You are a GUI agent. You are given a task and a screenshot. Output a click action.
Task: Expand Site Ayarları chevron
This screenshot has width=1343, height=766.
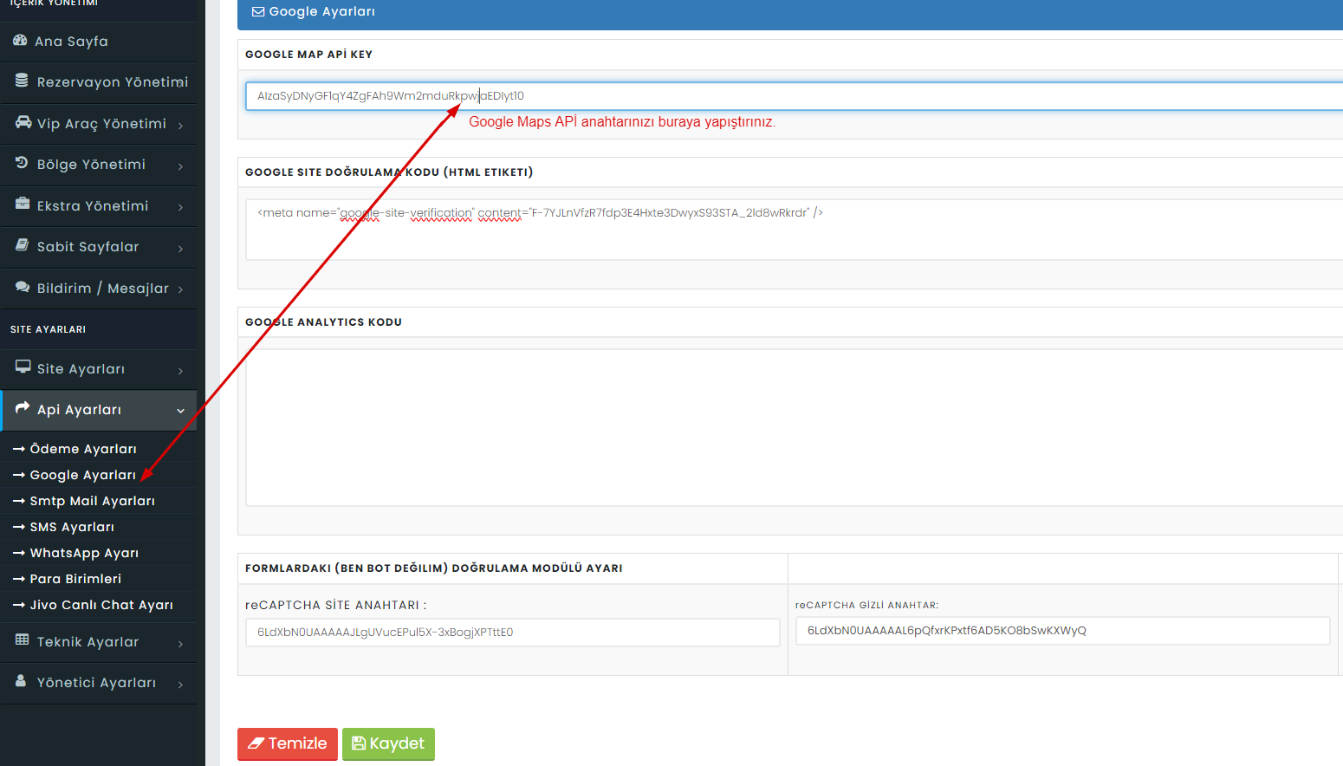coord(180,371)
